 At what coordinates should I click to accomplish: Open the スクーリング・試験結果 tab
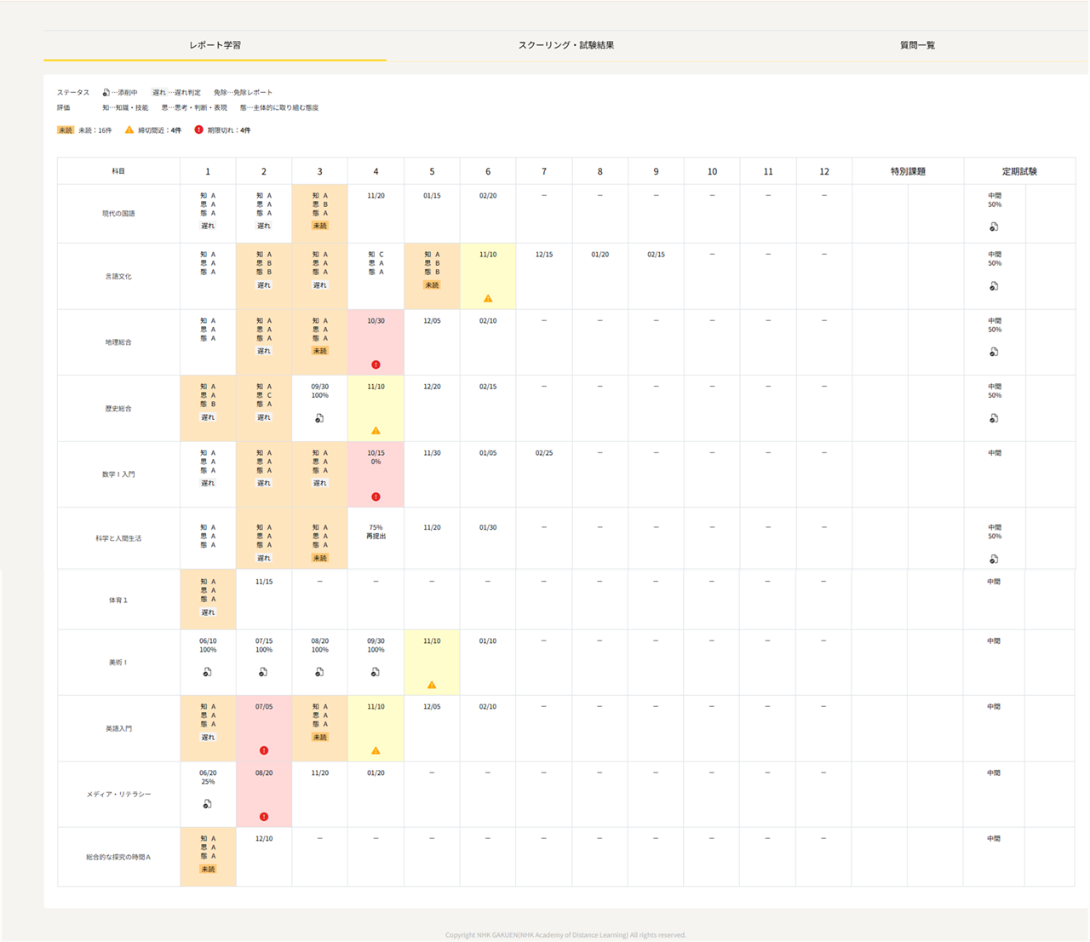565,45
